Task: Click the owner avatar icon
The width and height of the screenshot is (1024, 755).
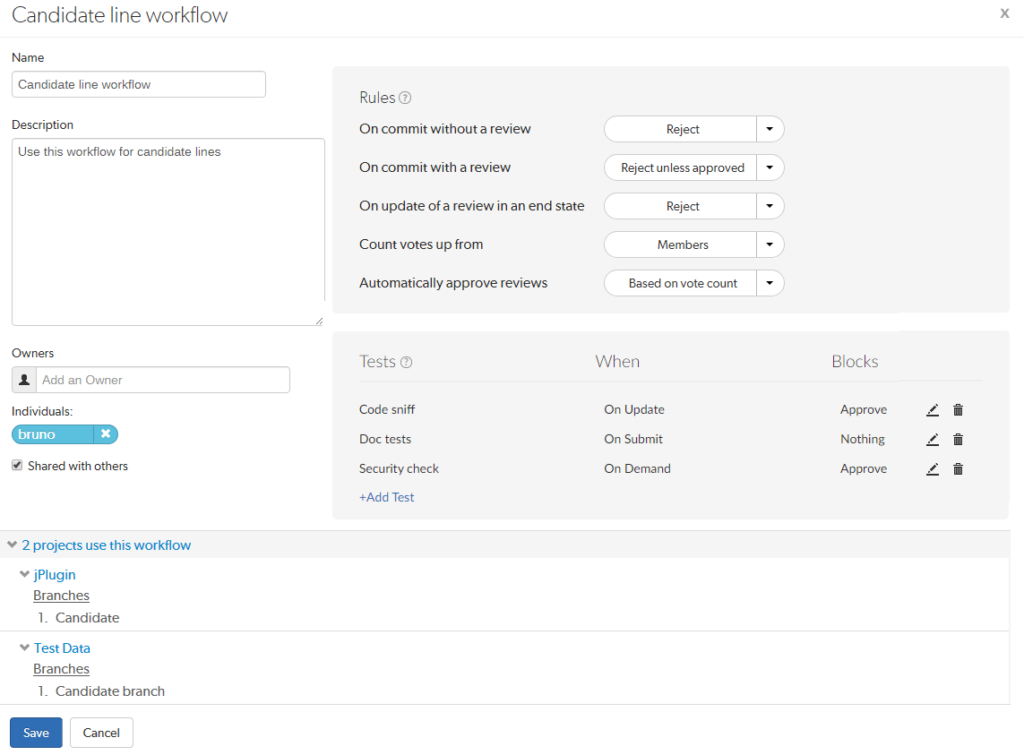Action: click(x=23, y=380)
